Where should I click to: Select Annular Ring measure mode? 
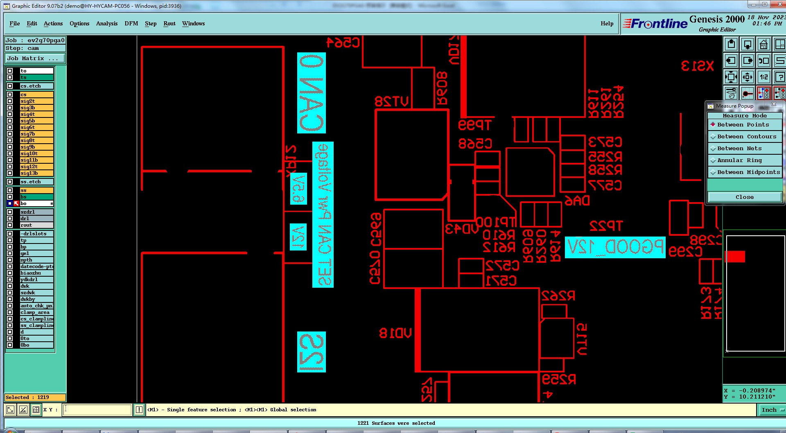click(x=745, y=160)
